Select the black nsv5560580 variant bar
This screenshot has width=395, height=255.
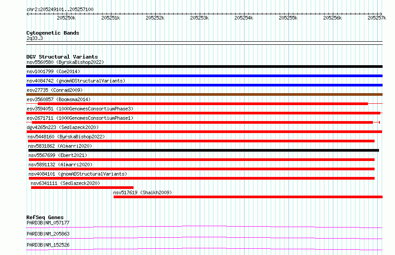point(204,67)
